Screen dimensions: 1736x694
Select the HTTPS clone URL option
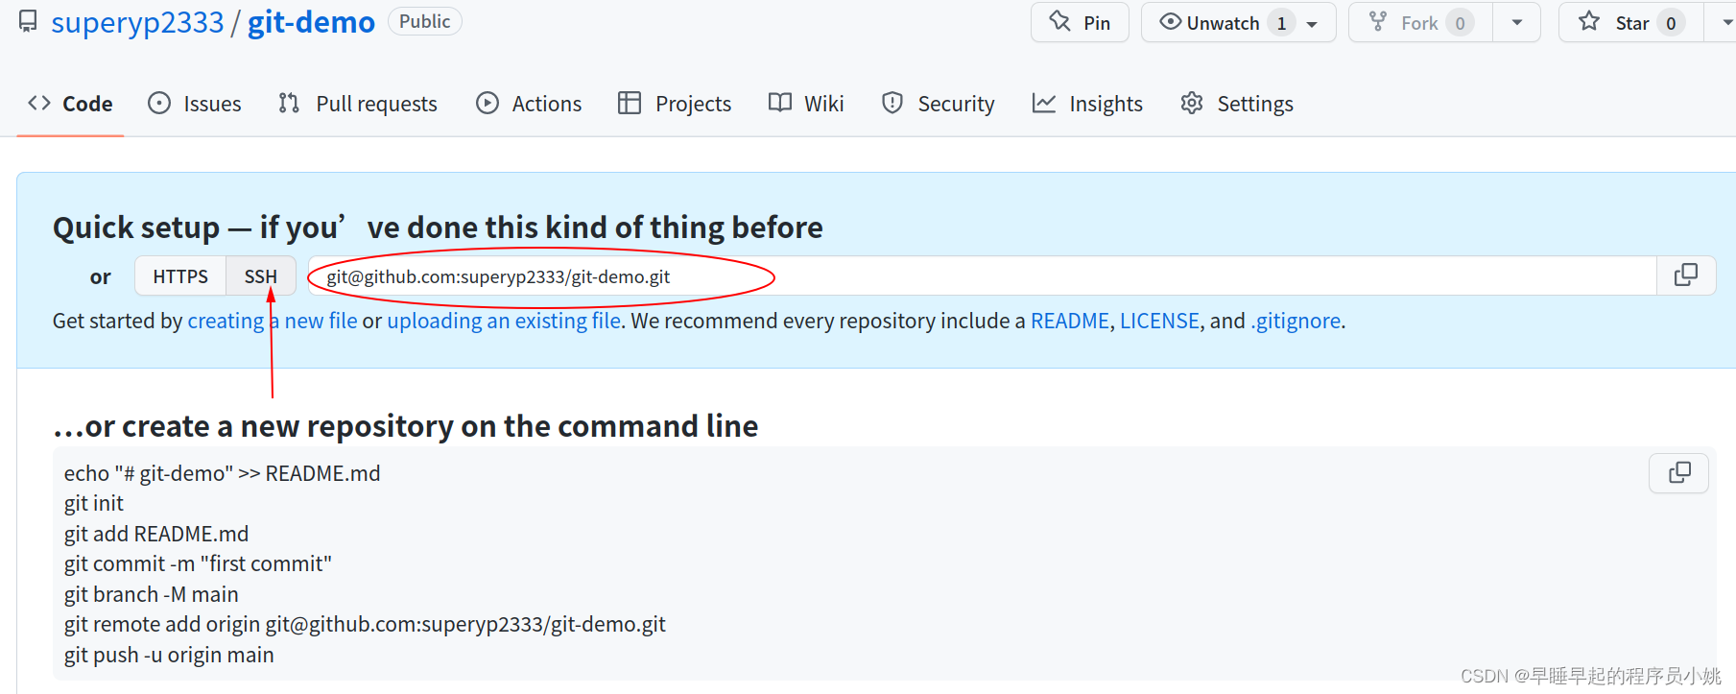(180, 276)
